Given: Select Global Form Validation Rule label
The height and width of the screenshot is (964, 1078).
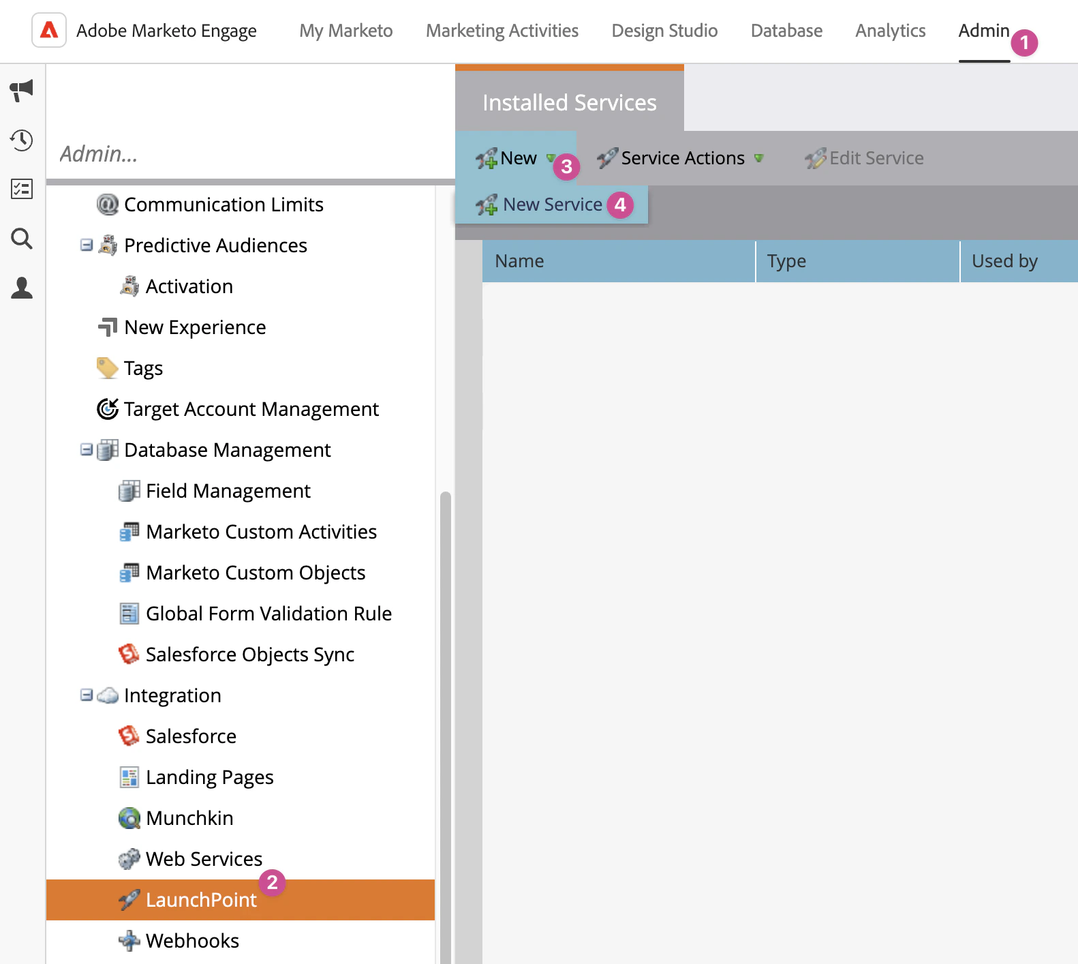Looking at the screenshot, I should 269,613.
